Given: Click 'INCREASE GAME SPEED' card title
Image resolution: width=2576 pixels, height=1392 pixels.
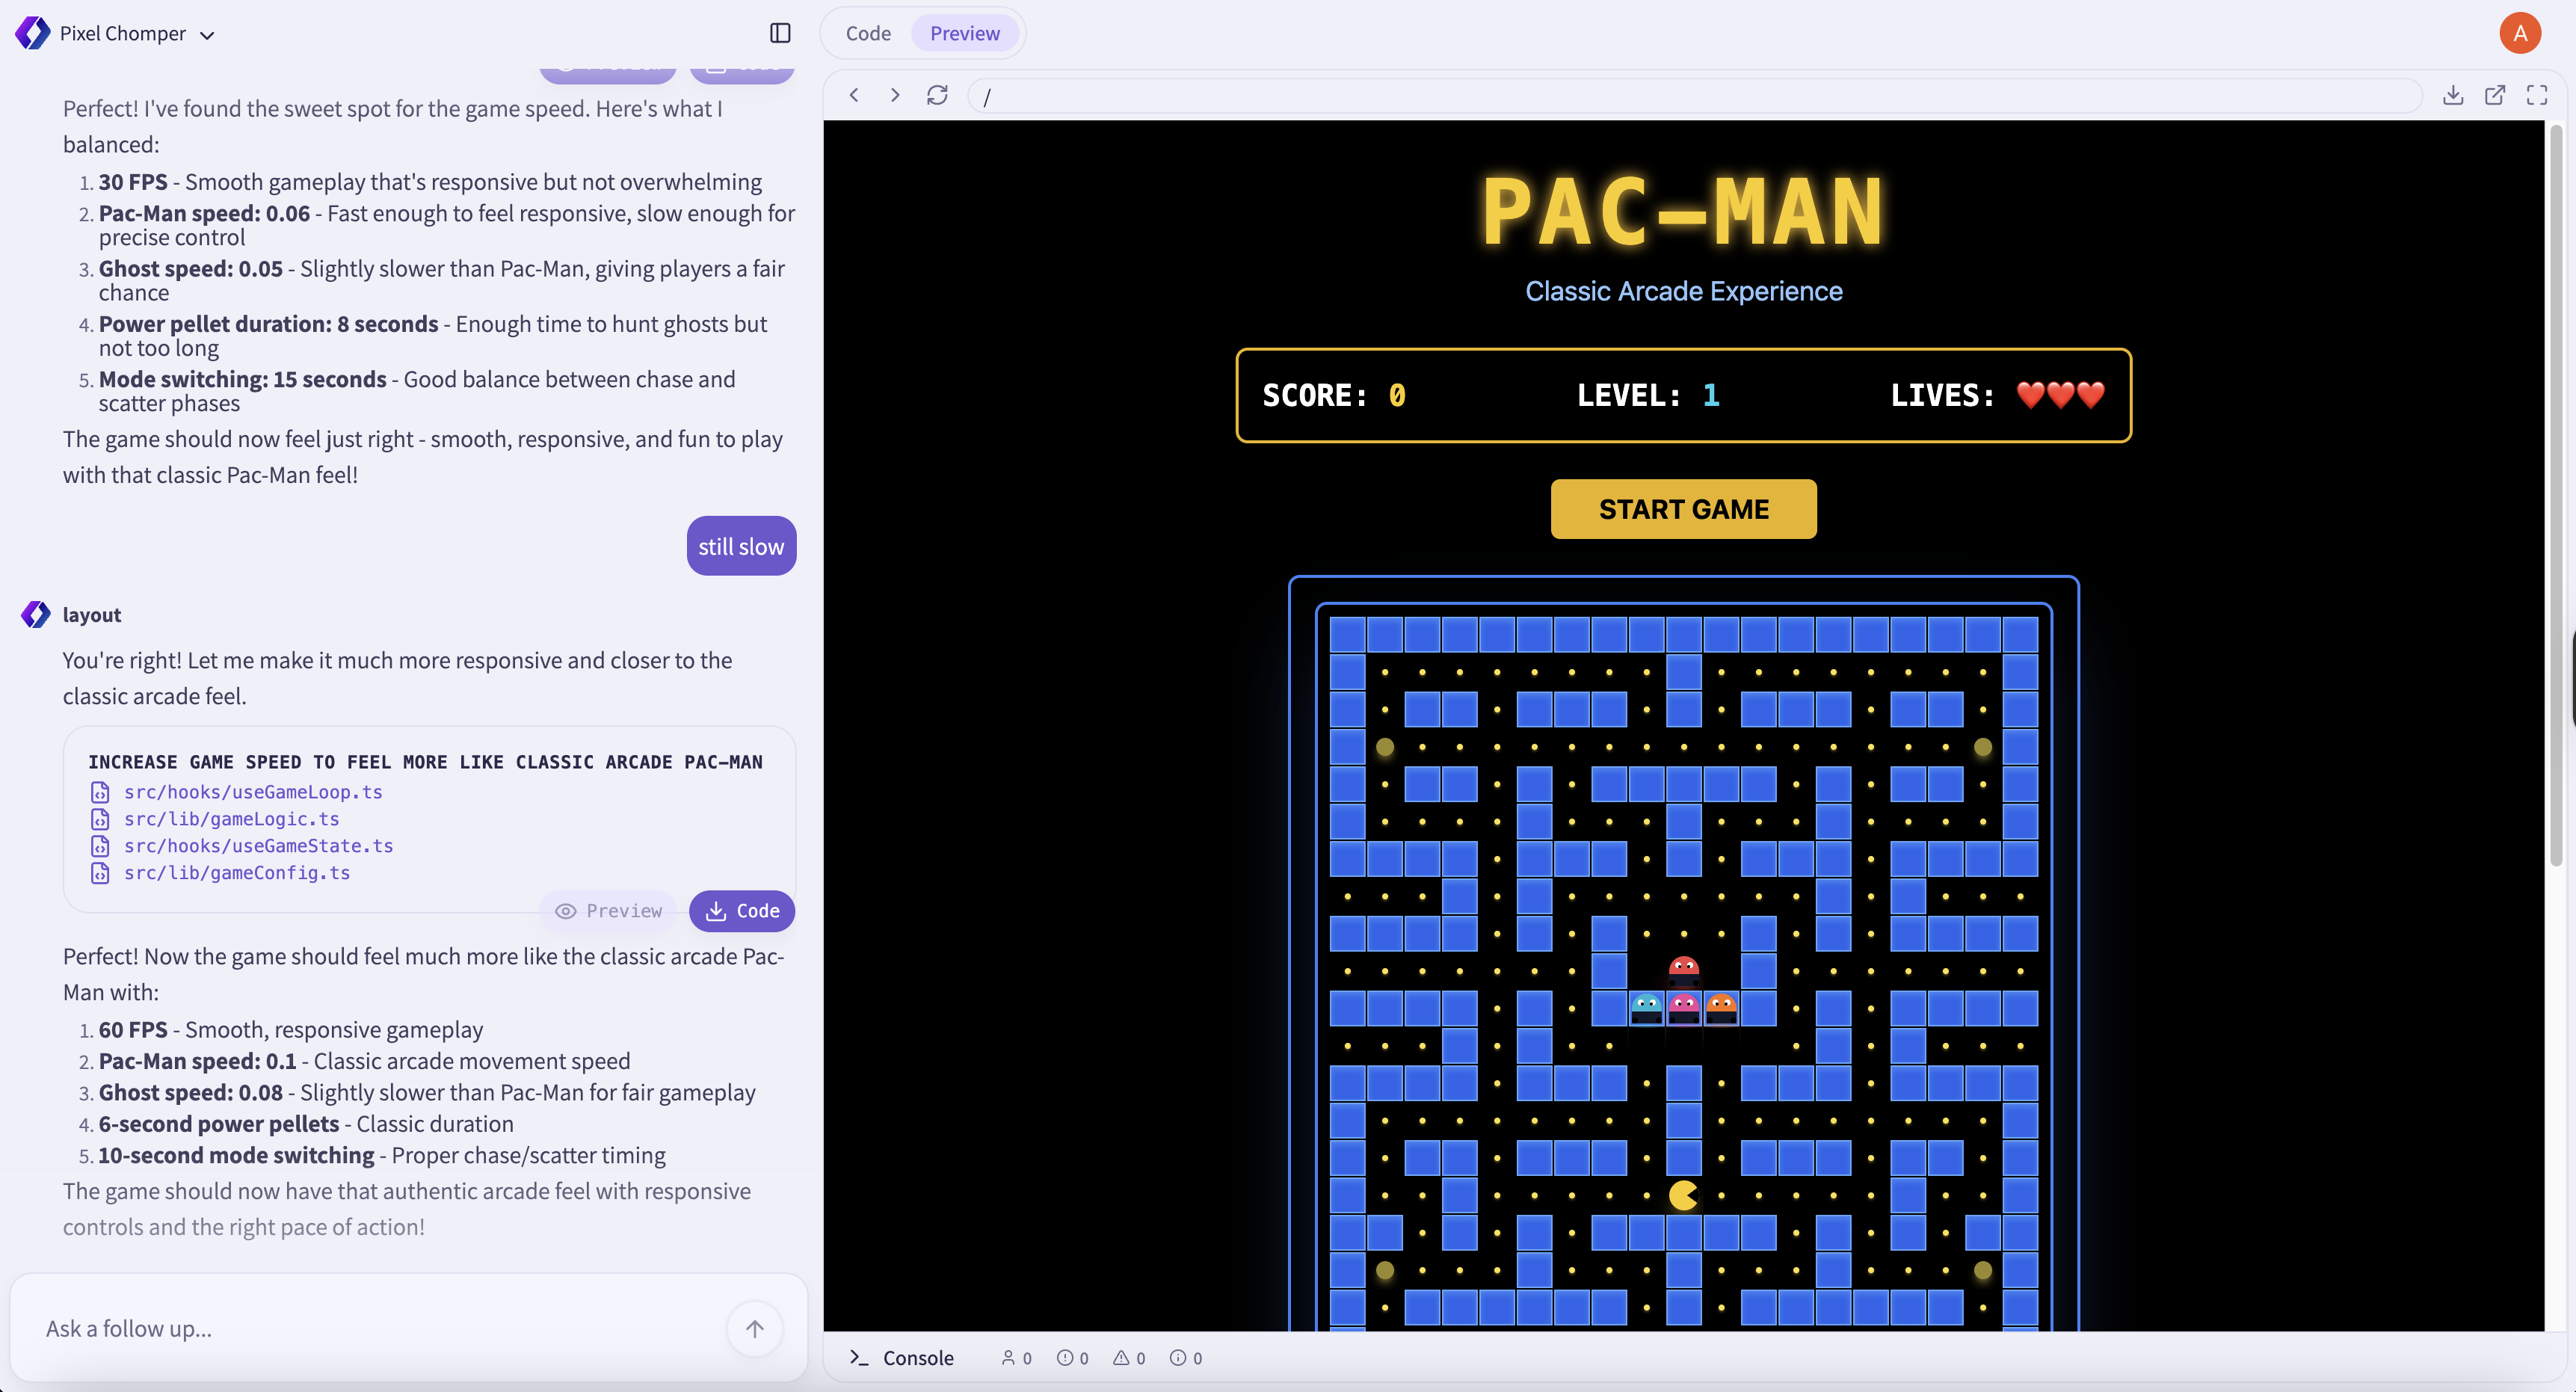Looking at the screenshot, I should coord(425,762).
